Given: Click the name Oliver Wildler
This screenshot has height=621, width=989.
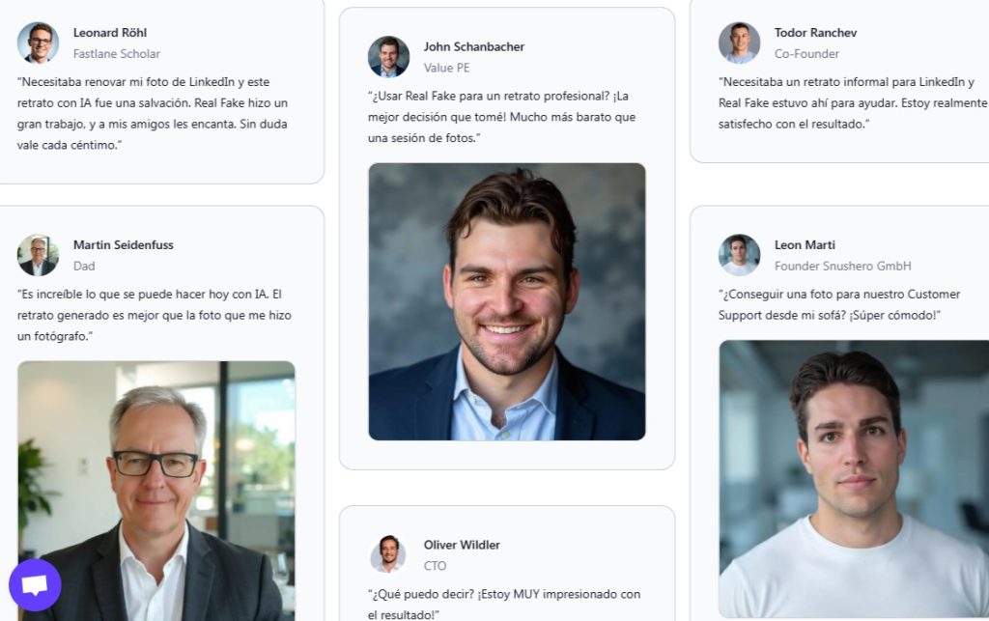Looking at the screenshot, I should click(462, 545).
